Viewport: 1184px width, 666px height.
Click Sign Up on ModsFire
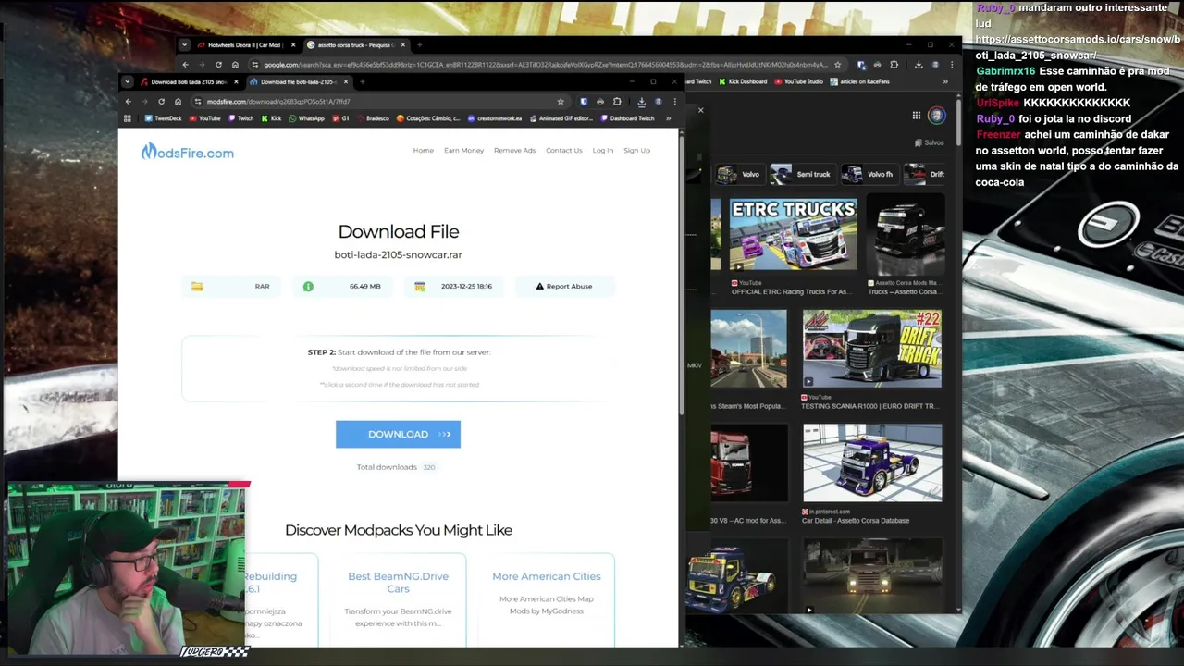click(x=636, y=150)
